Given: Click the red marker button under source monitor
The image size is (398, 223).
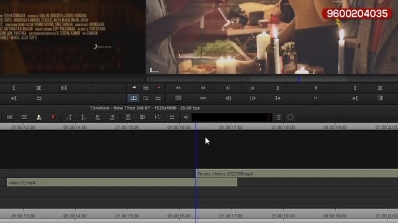Looking at the screenshot, I should tap(88, 88).
